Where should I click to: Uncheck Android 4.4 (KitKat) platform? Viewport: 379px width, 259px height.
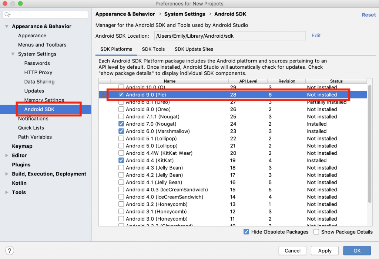[x=121, y=161]
